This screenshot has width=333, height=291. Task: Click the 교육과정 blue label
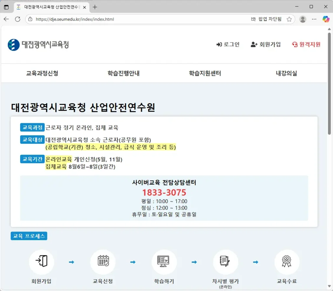(32, 127)
